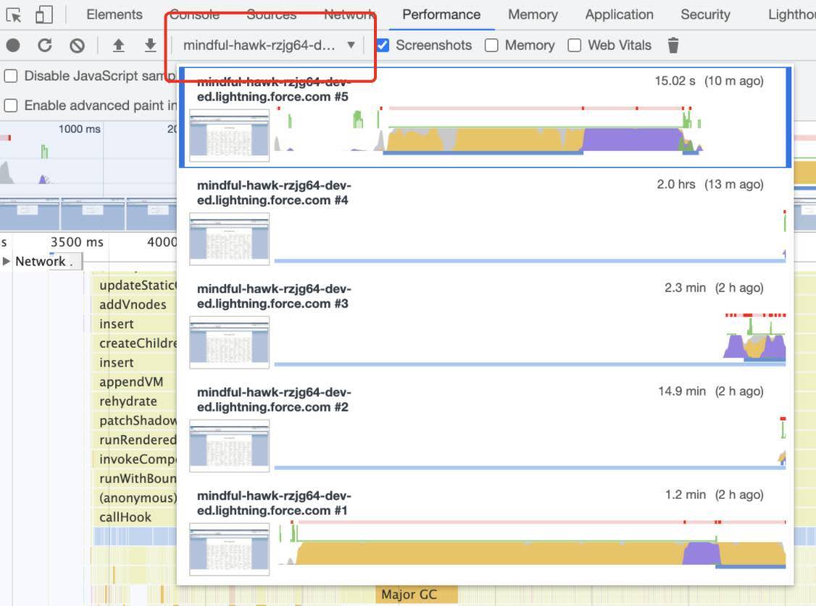The height and width of the screenshot is (606, 816).
Task: Select recording #2 in the list
Action: pos(485,428)
